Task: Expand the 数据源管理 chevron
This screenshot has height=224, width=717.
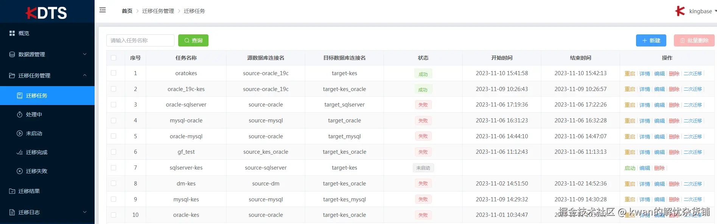Action: 85,54
